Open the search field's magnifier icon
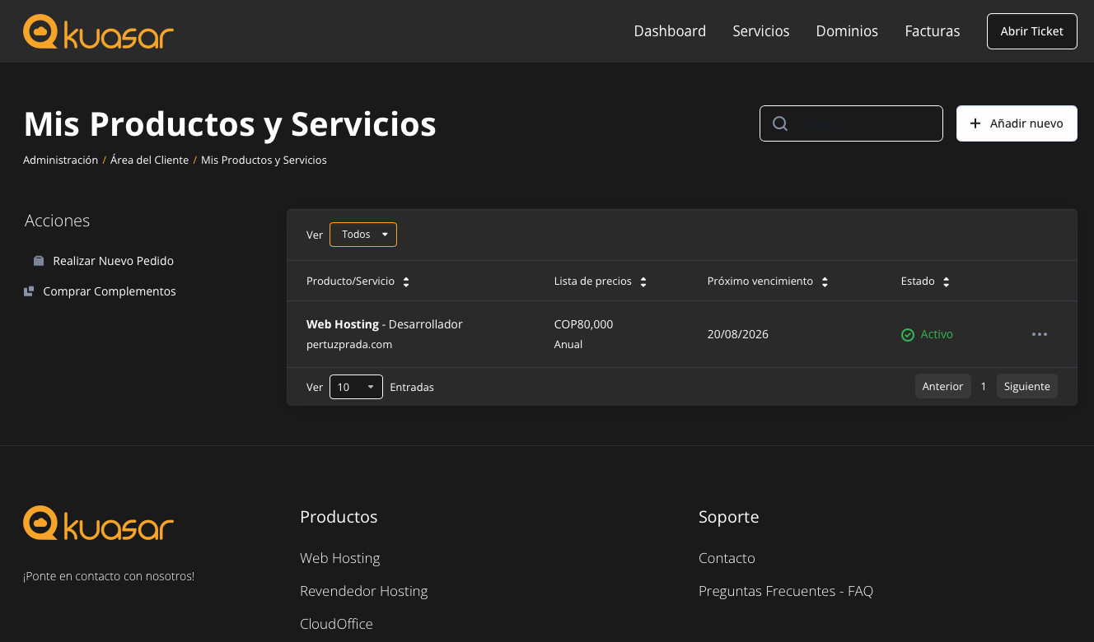The image size is (1094, 642). coord(779,123)
